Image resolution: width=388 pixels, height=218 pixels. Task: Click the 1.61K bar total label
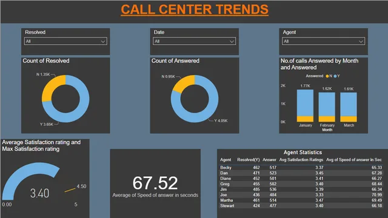pyautogui.click(x=349, y=89)
